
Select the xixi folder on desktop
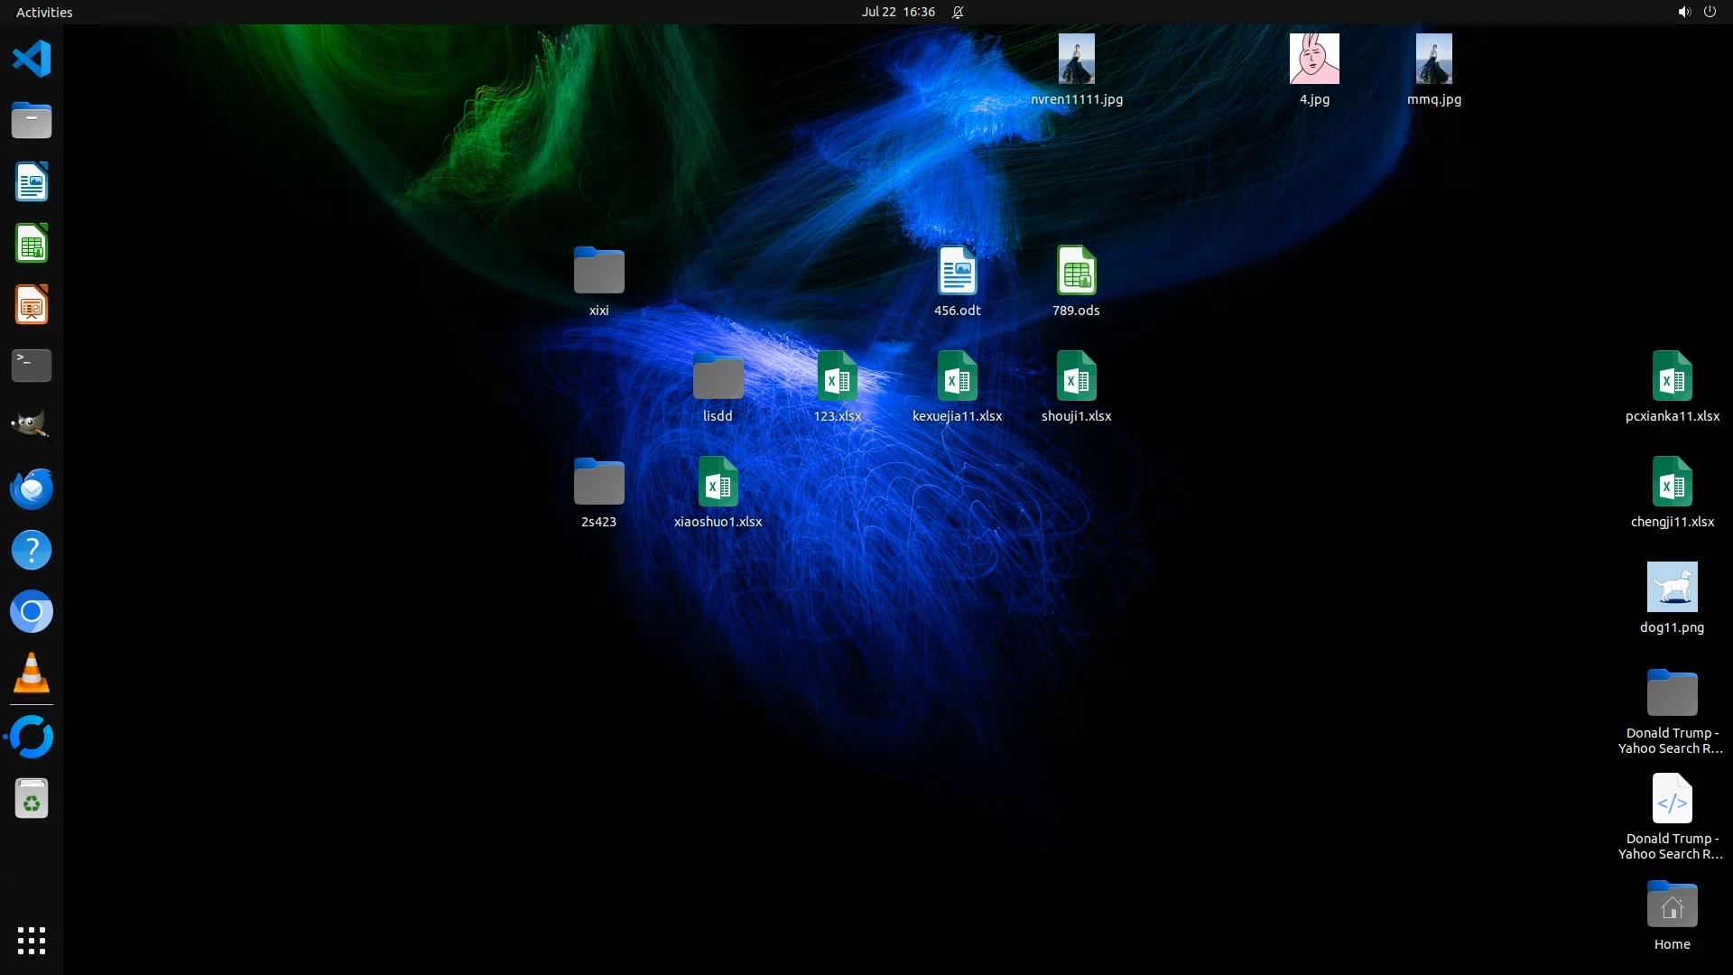[x=598, y=271]
